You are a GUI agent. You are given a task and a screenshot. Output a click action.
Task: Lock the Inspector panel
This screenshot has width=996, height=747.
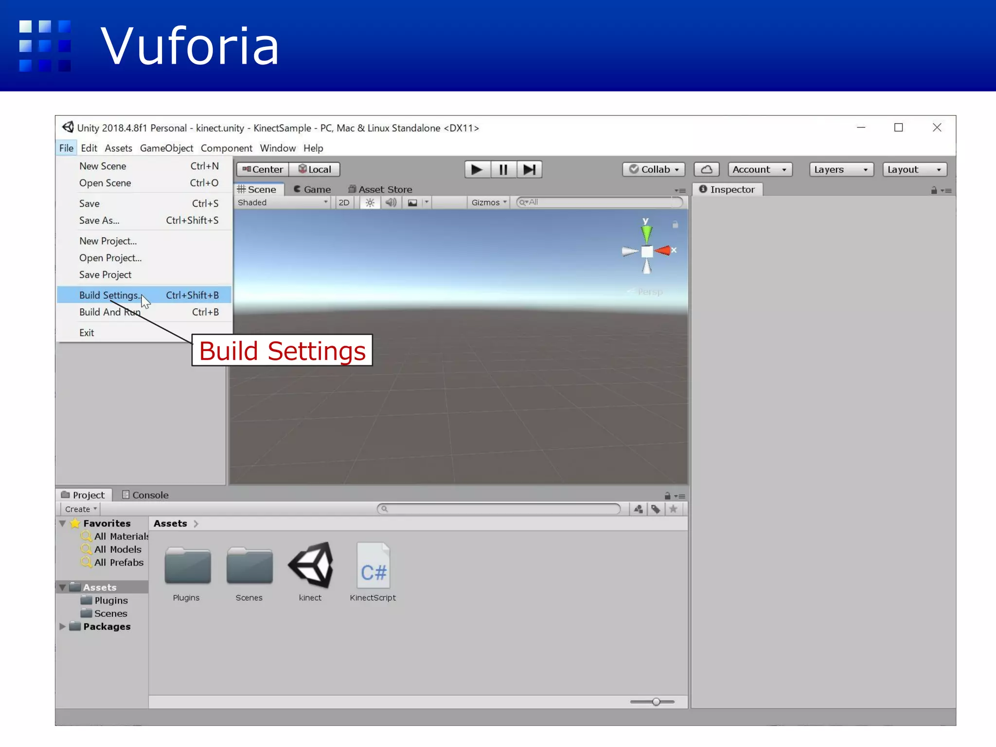pyautogui.click(x=934, y=190)
